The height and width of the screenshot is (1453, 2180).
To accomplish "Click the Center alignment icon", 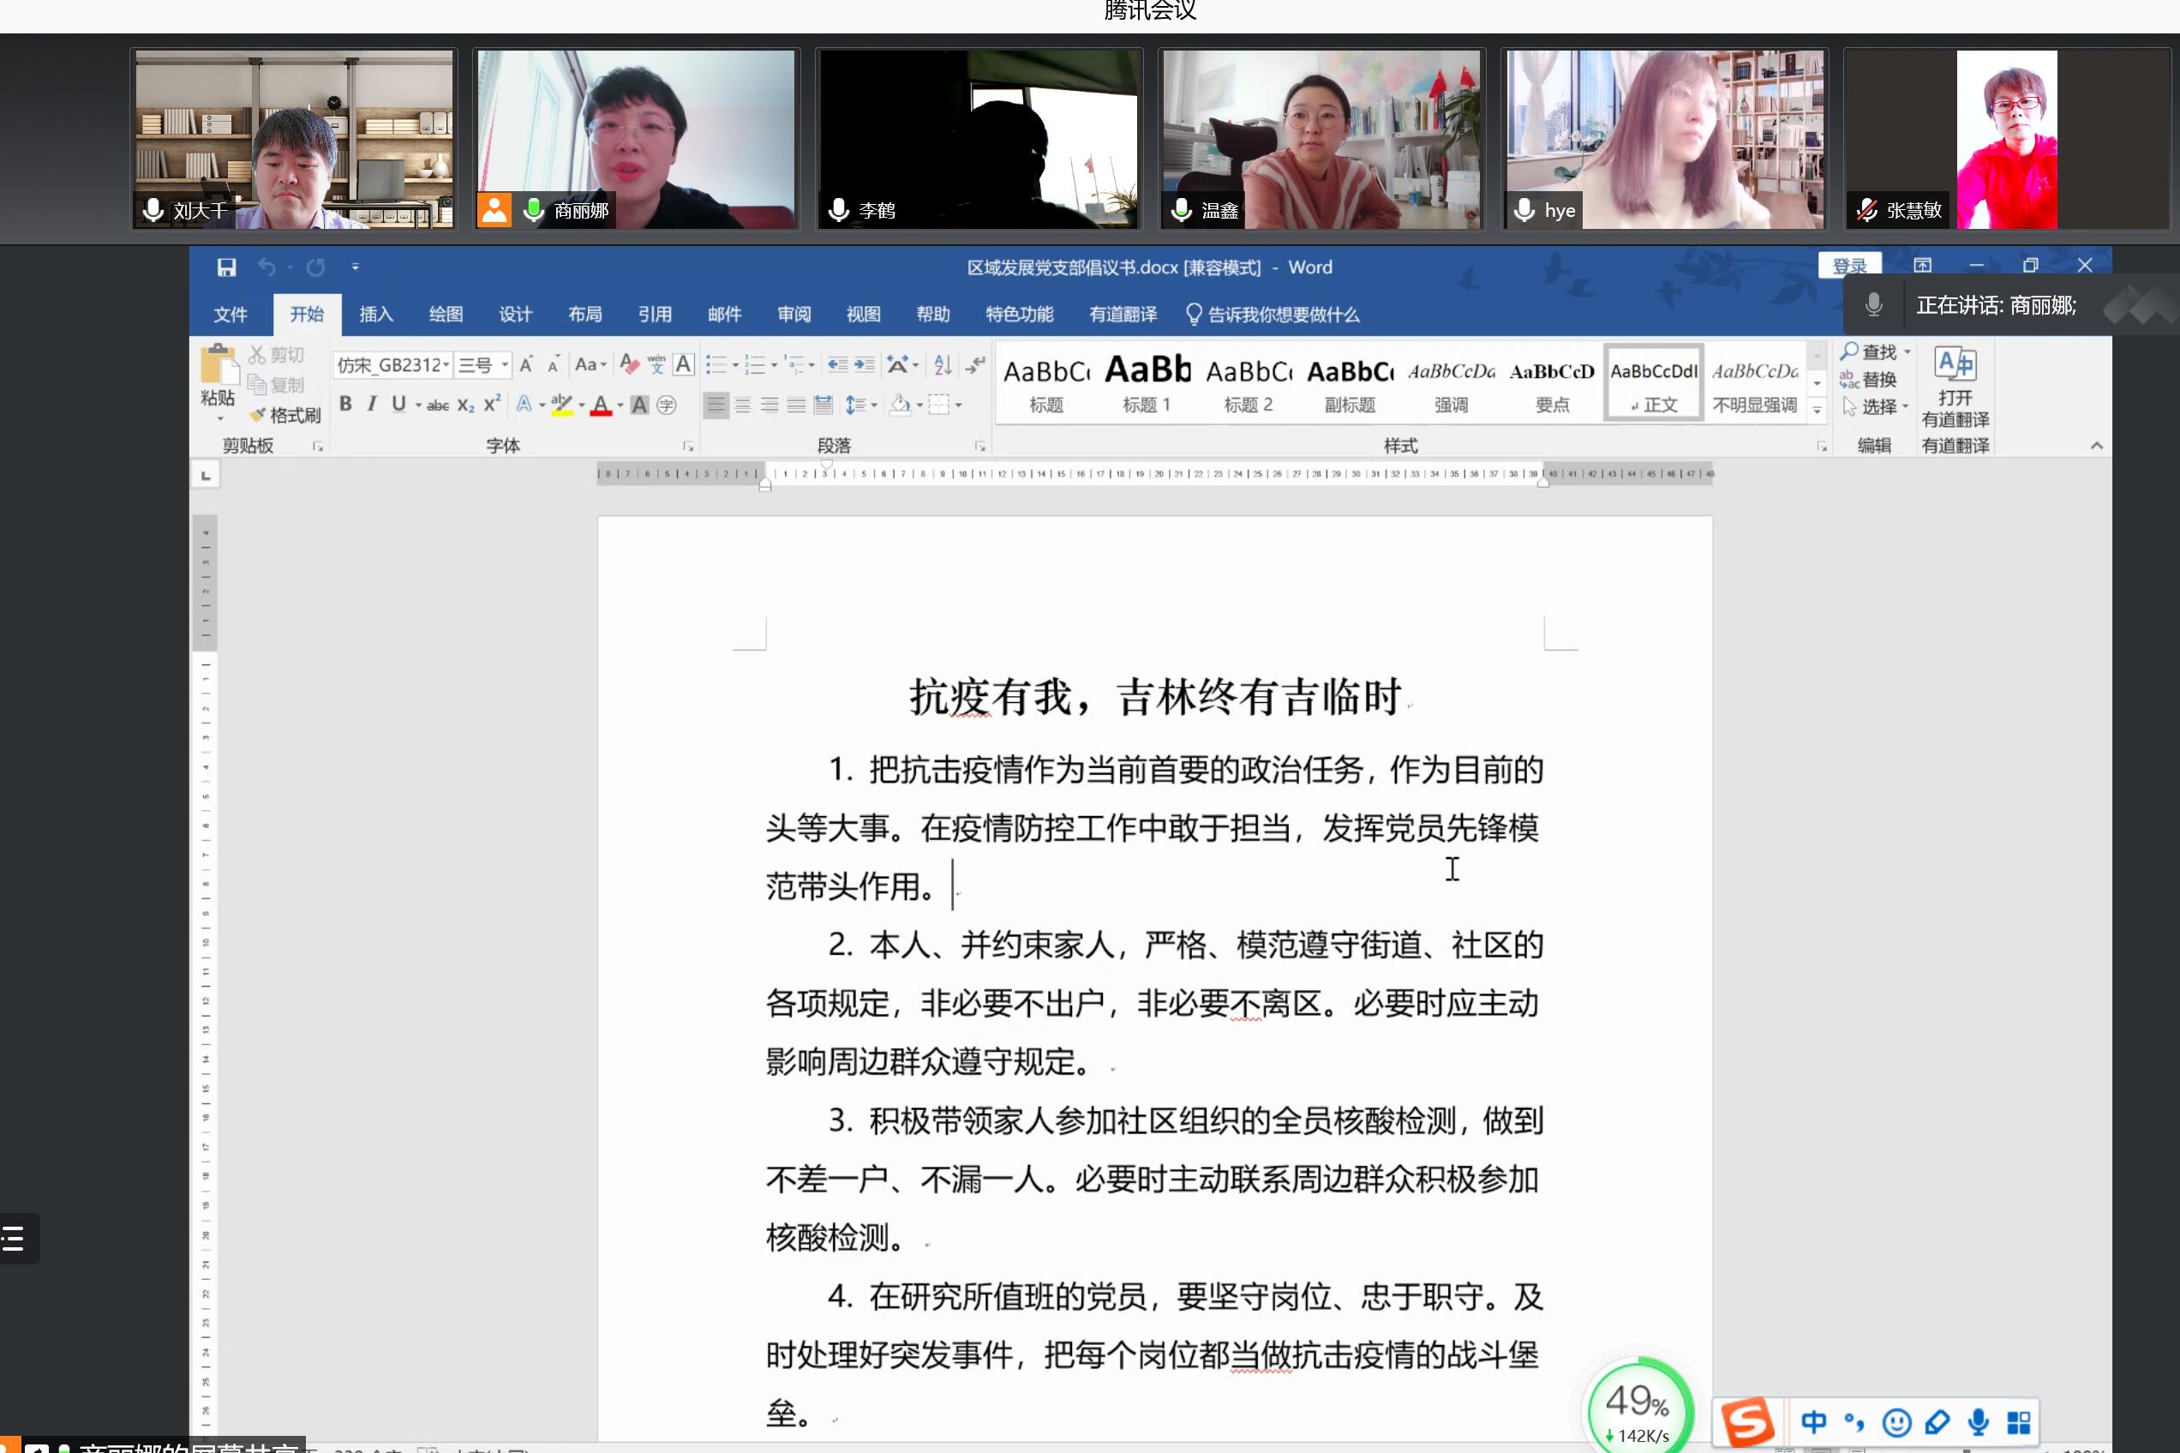I will click(x=743, y=405).
